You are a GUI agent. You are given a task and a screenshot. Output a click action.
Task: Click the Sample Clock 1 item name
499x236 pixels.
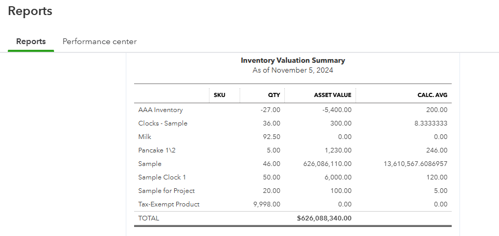[162, 177]
